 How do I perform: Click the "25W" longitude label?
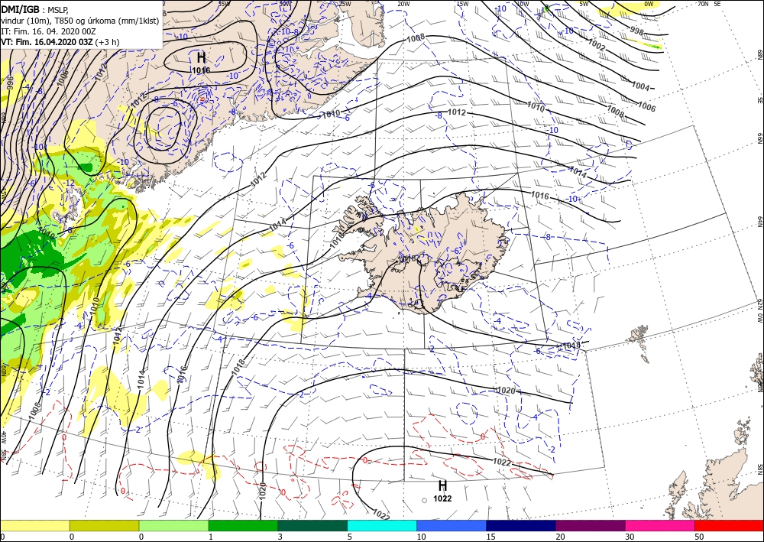(x=344, y=4)
